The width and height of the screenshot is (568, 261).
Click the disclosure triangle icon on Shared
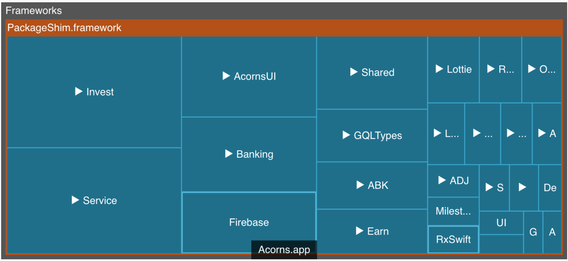click(x=354, y=72)
